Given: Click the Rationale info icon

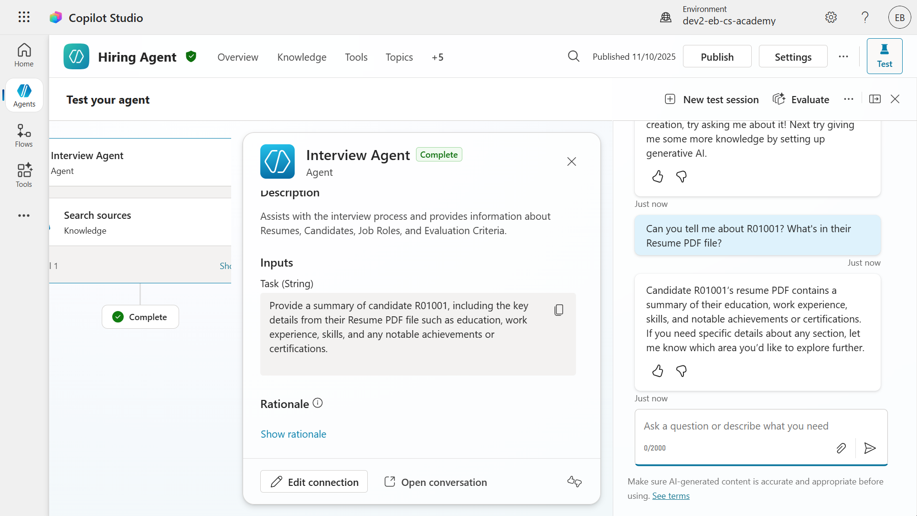Looking at the screenshot, I should (x=318, y=403).
